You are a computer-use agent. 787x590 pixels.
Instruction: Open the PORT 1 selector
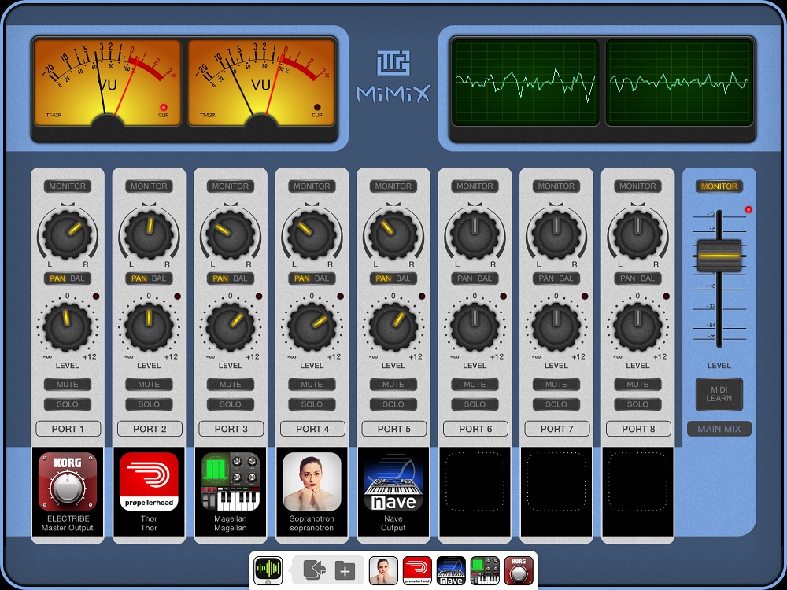click(68, 429)
